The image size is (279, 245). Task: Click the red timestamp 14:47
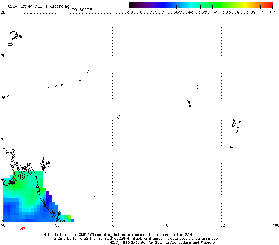(20, 229)
